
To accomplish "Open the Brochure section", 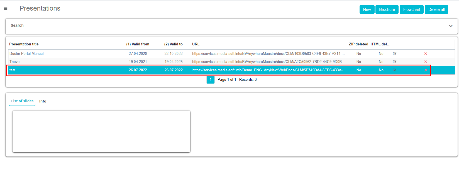I will [387, 9].
